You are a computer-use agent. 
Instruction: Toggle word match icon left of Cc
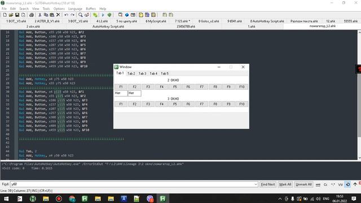pos(318,184)
